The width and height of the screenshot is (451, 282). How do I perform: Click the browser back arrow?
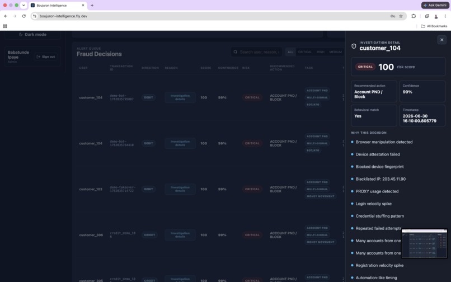pyautogui.click(x=6, y=16)
